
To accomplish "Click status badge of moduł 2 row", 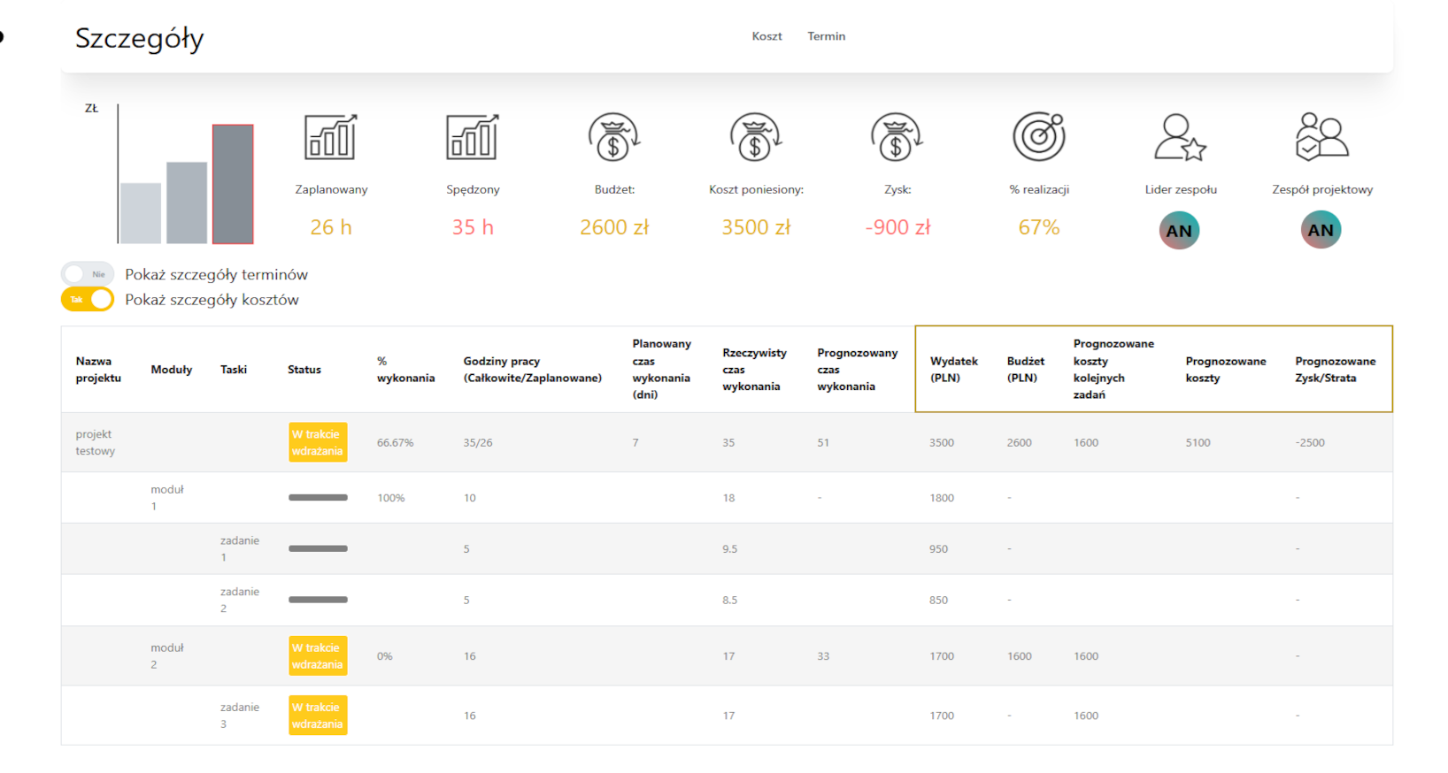I will point(318,656).
